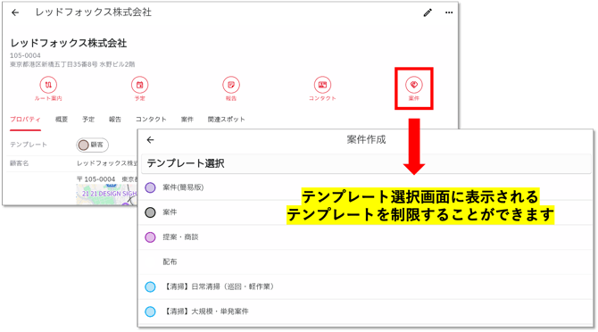Go back from レッドフォックス株式会社 page
This screenshot has height=332, width=598.
point(15,12)
